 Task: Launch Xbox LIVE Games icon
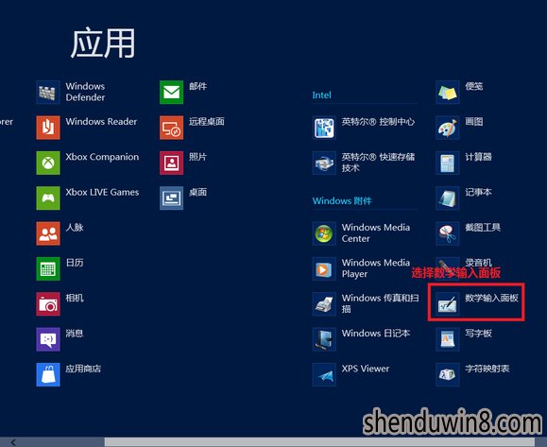pos(48,198)
